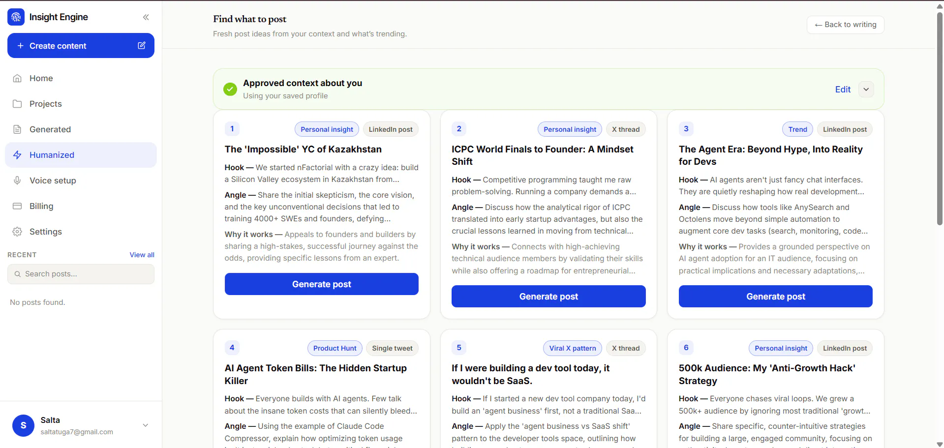Click the Single tweet tag
Screen dimensions: 944x448
tap(392, 348)
